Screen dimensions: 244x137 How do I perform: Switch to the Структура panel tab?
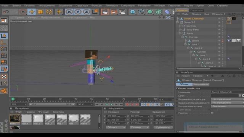197,10
